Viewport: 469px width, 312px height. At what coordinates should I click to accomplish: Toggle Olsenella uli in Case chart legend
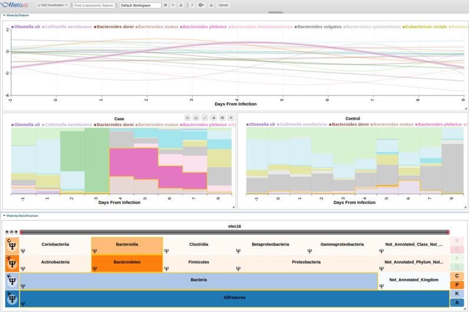tap(25, 125)
